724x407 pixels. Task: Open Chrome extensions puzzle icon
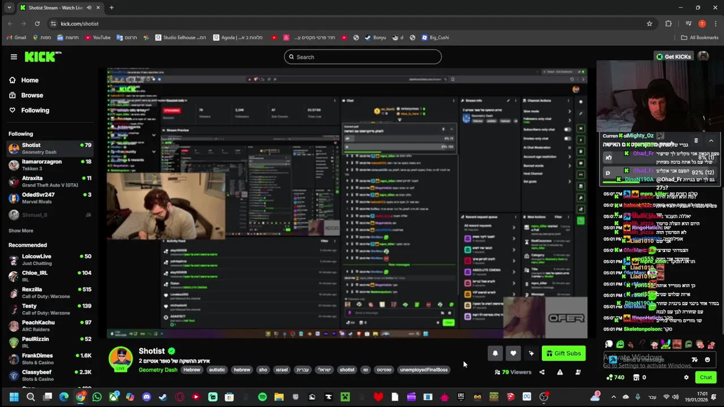coord(669,24)
